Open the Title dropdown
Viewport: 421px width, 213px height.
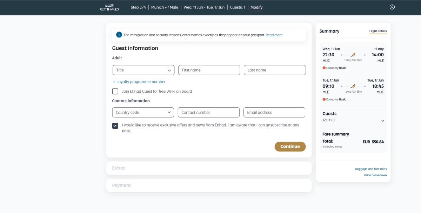point(143,70)
